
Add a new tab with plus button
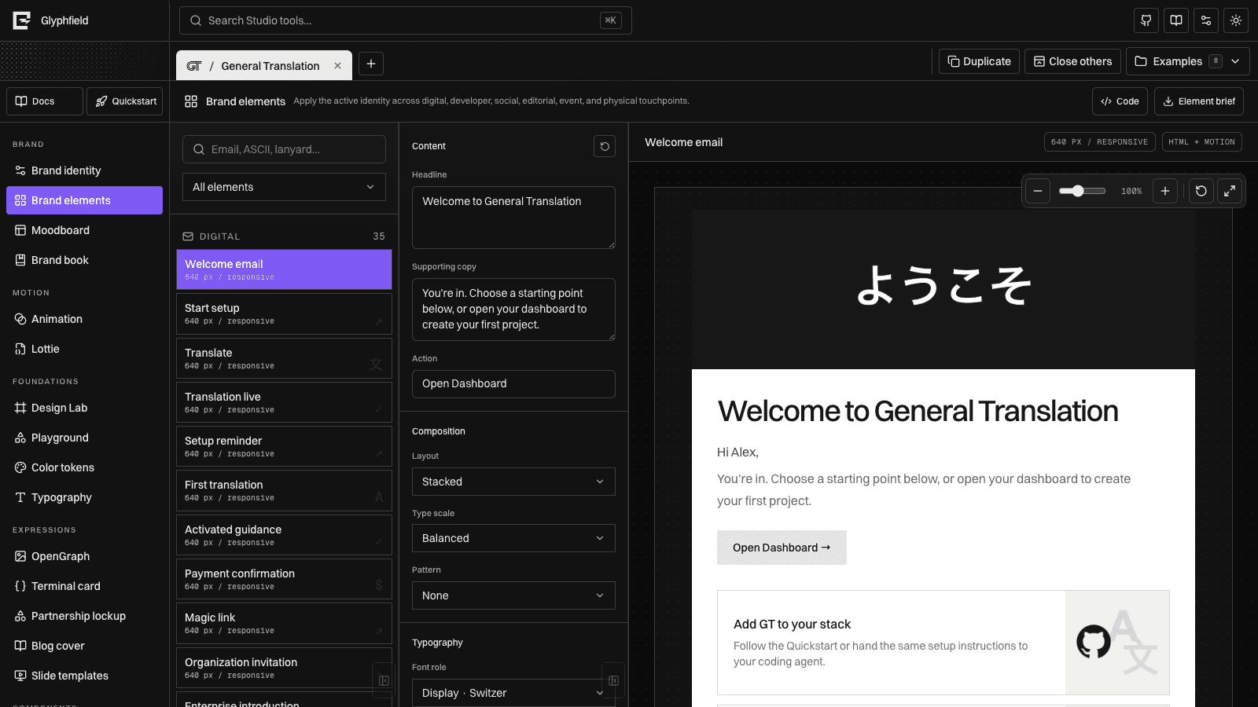371,64
